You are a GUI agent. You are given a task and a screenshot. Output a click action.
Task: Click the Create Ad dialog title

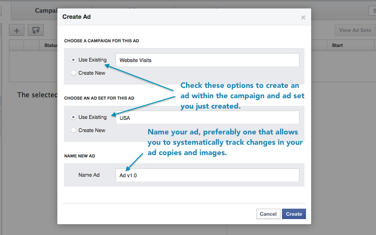[77, 17]
